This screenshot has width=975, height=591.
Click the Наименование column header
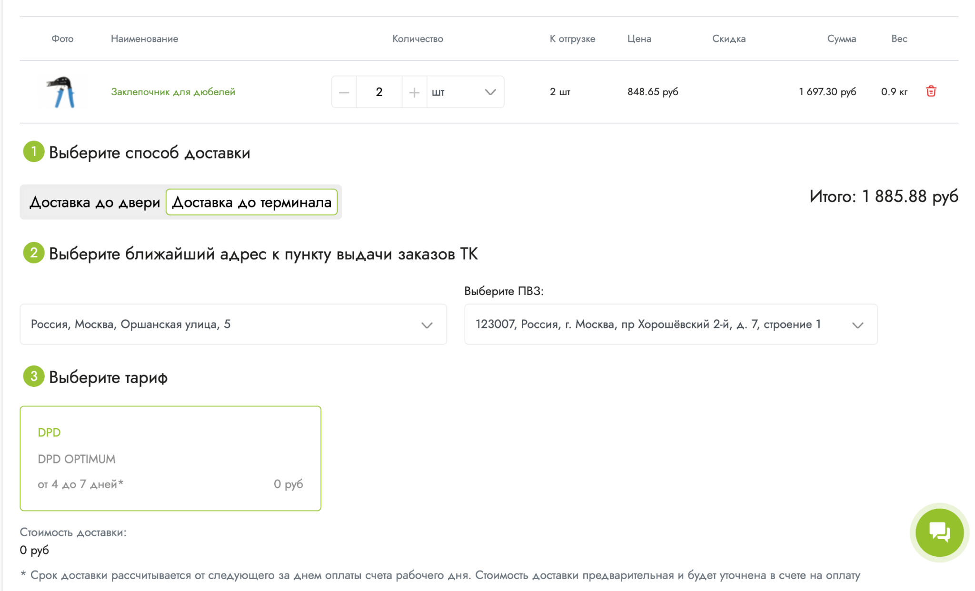[144, 39]
